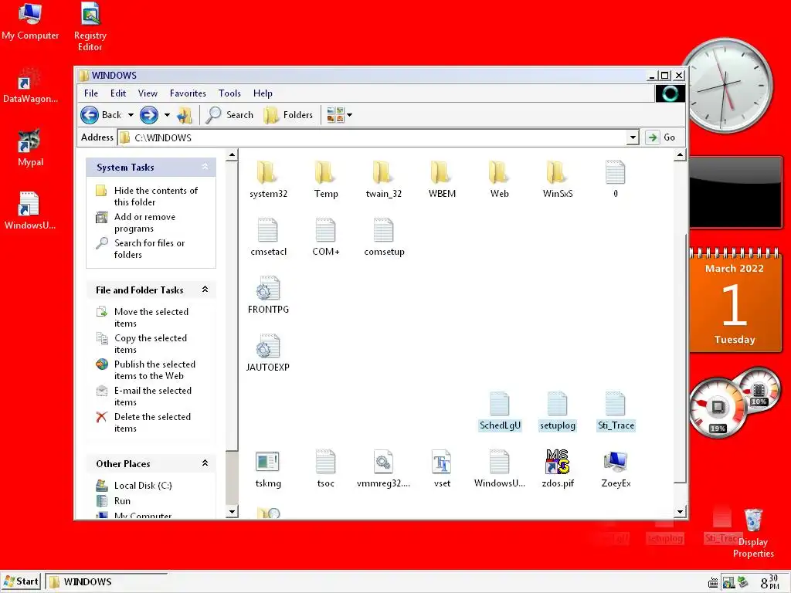Click the Start button
This screenshot has height=593, width=791.
(x=21, y=581)
